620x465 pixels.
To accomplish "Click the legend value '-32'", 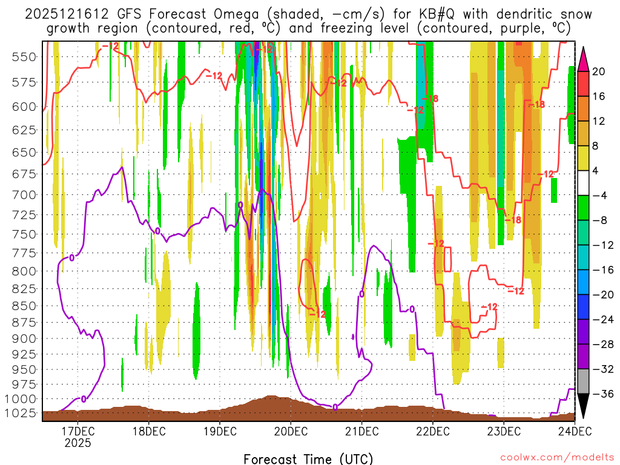I will pos(603,369).
